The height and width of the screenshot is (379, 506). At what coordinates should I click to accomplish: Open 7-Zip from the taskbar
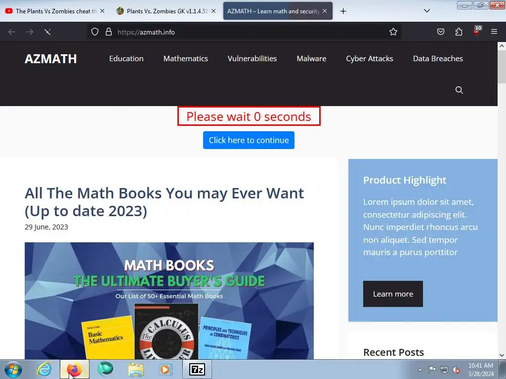(197, 369)
